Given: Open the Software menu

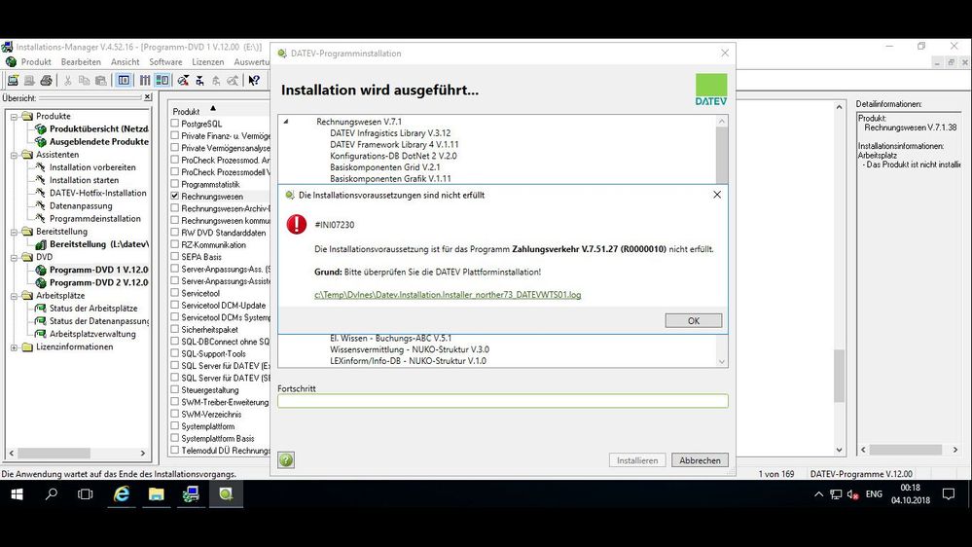Looking at the screenshot, I should tap(165, 62).
